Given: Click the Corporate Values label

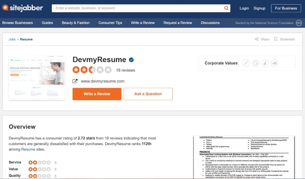Looking at the screenshot, I should (x=221, y=63).
